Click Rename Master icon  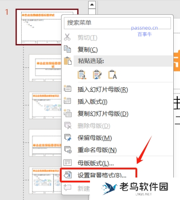point(68,150)
